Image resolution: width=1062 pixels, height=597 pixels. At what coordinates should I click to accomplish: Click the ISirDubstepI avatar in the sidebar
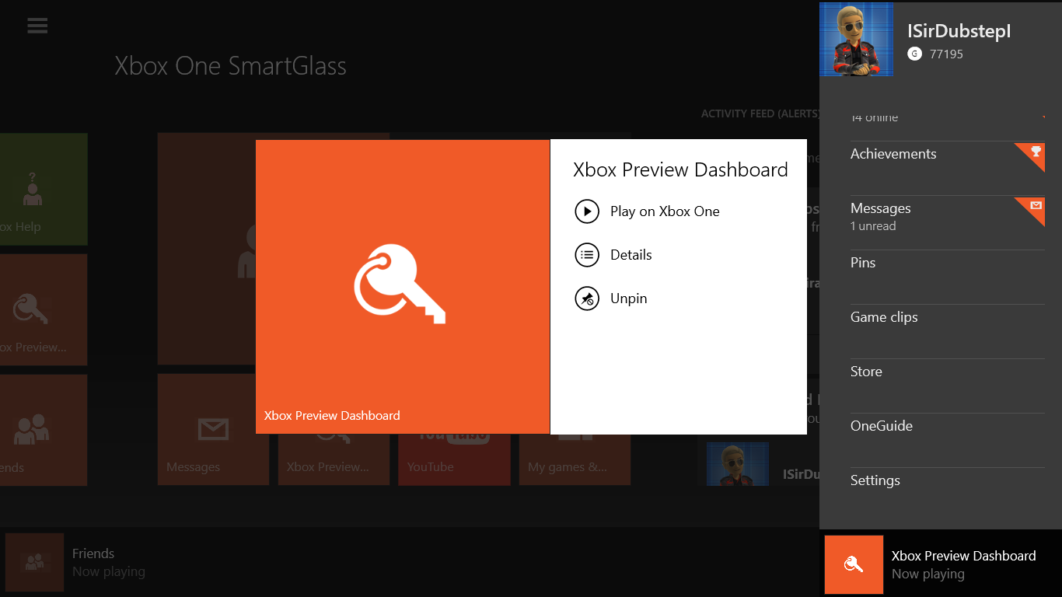pyautogui.click(x=856, y=39)
